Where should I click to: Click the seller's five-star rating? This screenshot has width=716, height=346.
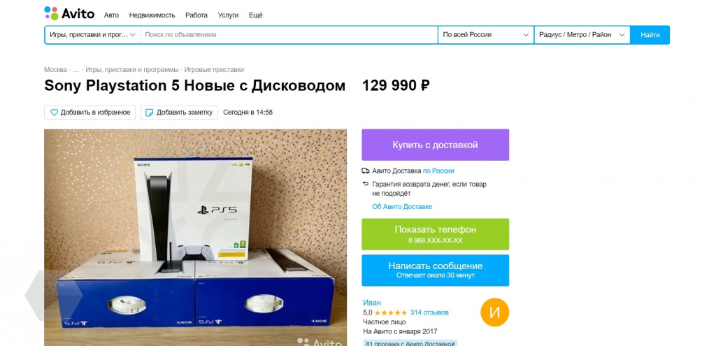[390, 312]
